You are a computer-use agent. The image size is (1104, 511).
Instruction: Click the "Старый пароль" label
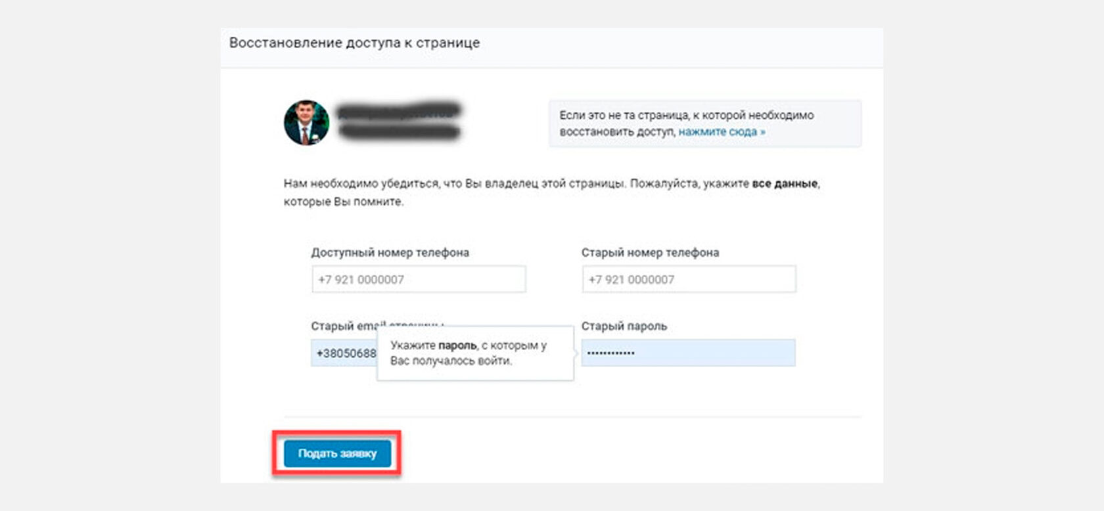point(624,326)
